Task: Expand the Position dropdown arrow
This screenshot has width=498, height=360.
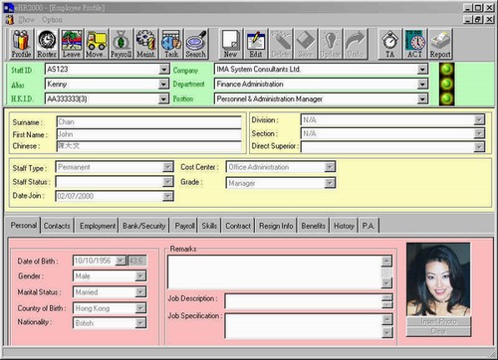Action: pyautogui.click(x=422, y=98)
